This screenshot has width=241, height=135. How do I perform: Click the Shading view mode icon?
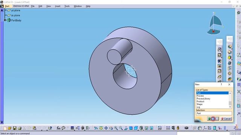pyautogui.click(x=141, y=128)
